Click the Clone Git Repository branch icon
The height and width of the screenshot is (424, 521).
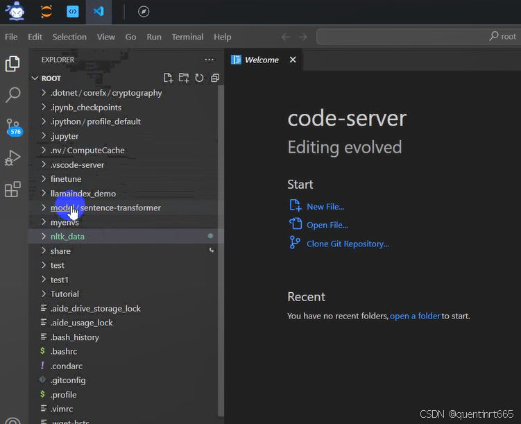(x=295, y=243)
